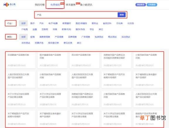Filter industry by 互联网
Viewport: 169px width, 128px height.
coord(45,29)
